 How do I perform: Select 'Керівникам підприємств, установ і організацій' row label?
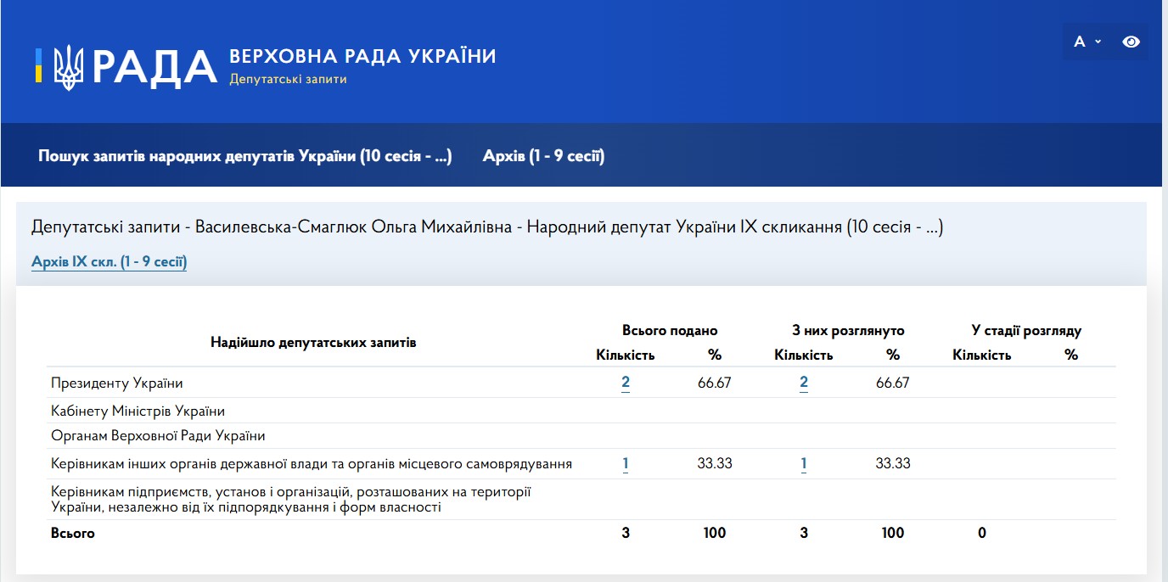click(x=291, y=500)
